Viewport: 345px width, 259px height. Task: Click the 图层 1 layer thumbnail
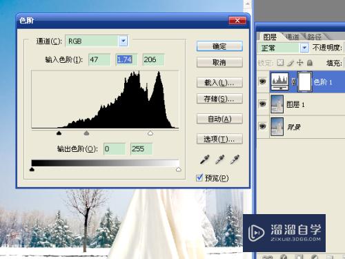pos(277,104)
